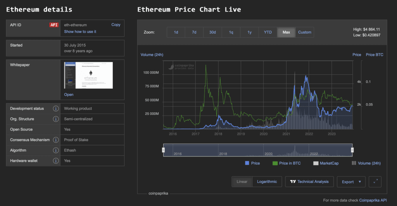The image size is (397, 206).
Task: Click the Price BTC axis label
Action: point(375,55)
